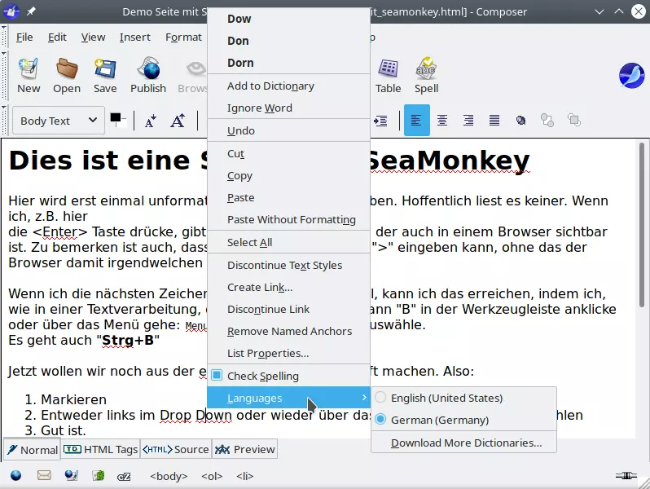Collapse the main toolbar grippy
The width and height of the screenshot is (650, 489).
pos(4,76)
